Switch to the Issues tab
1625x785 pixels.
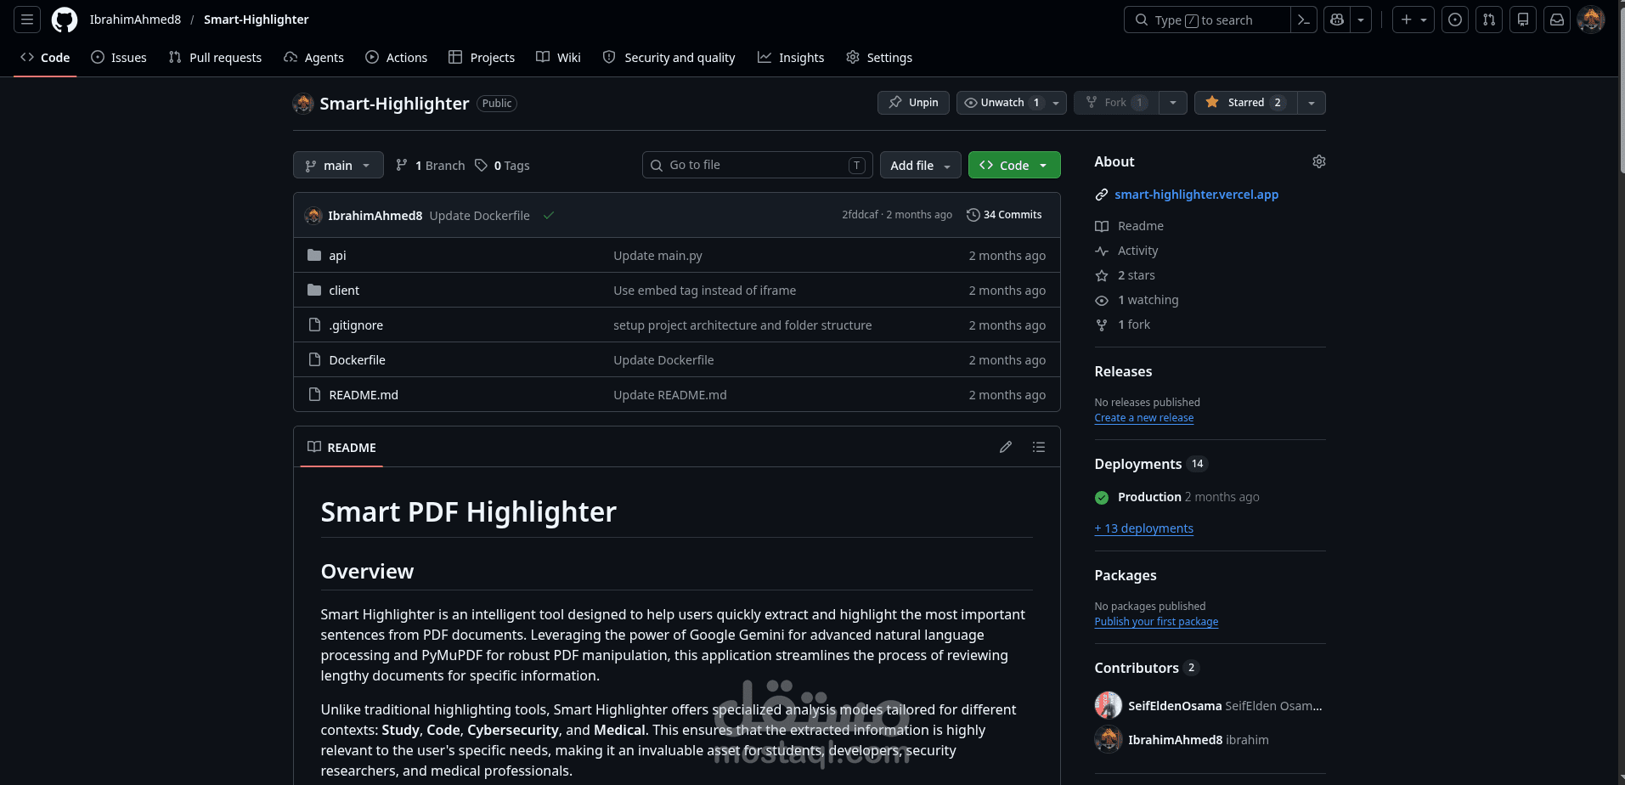coord(119,57)
